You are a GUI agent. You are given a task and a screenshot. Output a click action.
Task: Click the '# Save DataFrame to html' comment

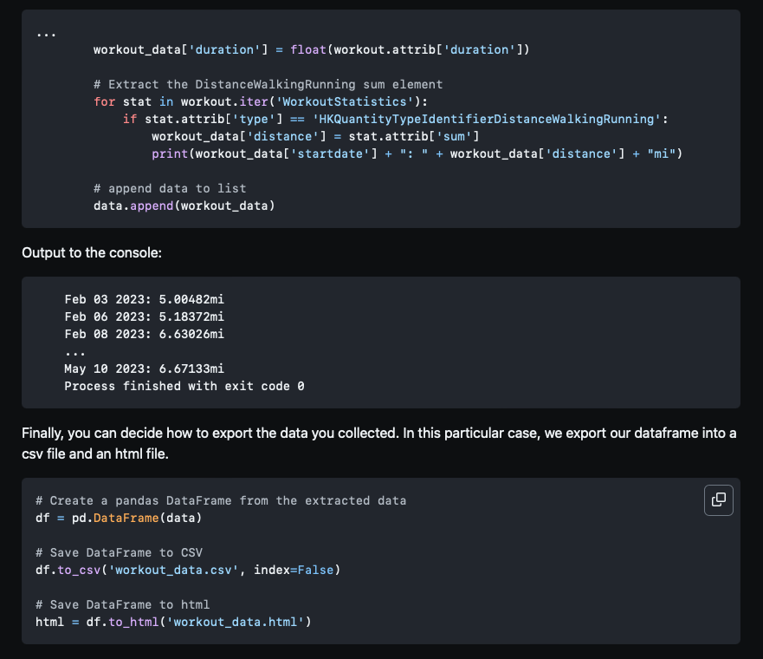click(x=123, y=604)
